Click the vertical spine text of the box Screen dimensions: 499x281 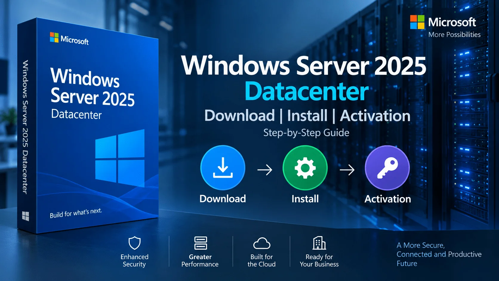point(26,127)
